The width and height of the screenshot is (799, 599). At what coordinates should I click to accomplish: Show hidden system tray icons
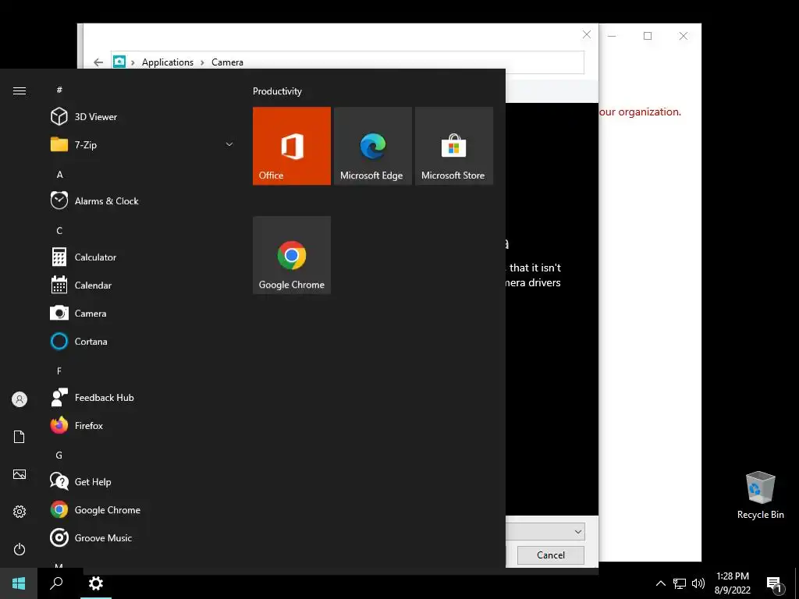[x=660, y=583]
